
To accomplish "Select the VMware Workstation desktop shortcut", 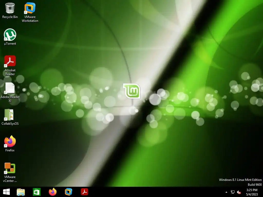I will point(30,12).
